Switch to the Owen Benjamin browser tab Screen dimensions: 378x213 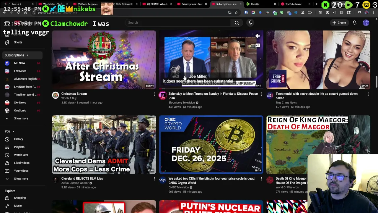tap(87, 4)
